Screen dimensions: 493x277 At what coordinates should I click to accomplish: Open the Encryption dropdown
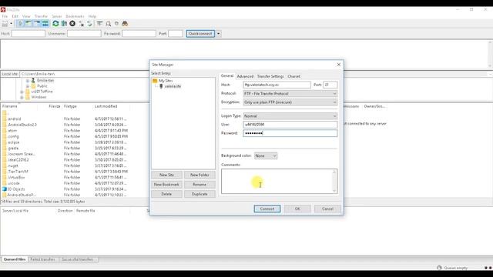click(290, 102)
